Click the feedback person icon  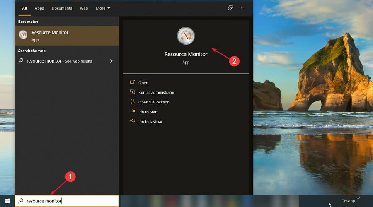coord(230,8)
